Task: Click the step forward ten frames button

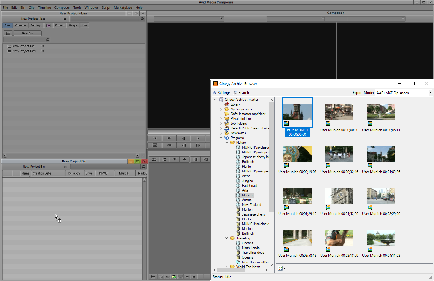Action: click(198, 145)
